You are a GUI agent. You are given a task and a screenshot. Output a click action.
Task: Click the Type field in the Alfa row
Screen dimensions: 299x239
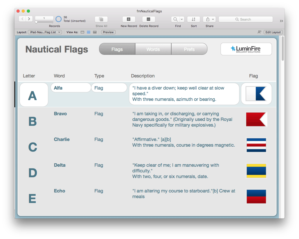click(x=109, y=88)
